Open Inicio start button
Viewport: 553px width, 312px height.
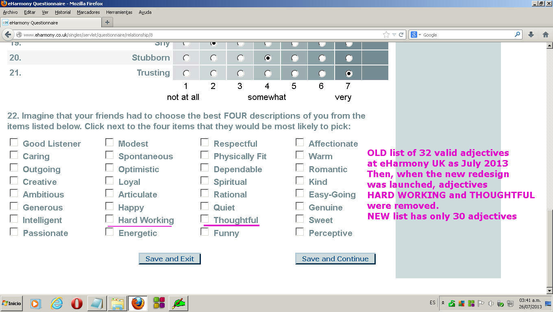pos(12,303)
